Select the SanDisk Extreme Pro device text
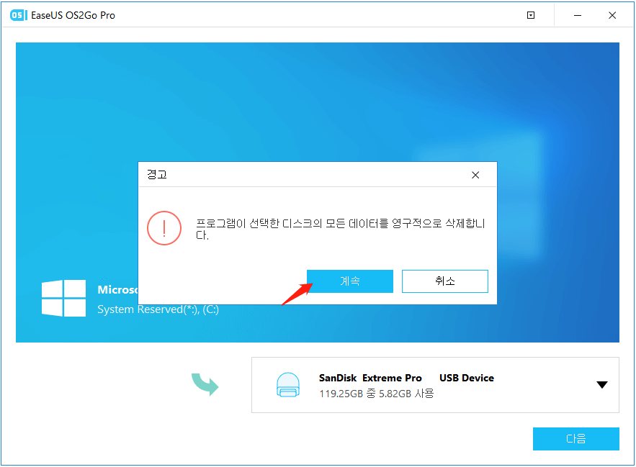Image resolution: width=636 pixels, height=467 pixels. coord(370,378)
